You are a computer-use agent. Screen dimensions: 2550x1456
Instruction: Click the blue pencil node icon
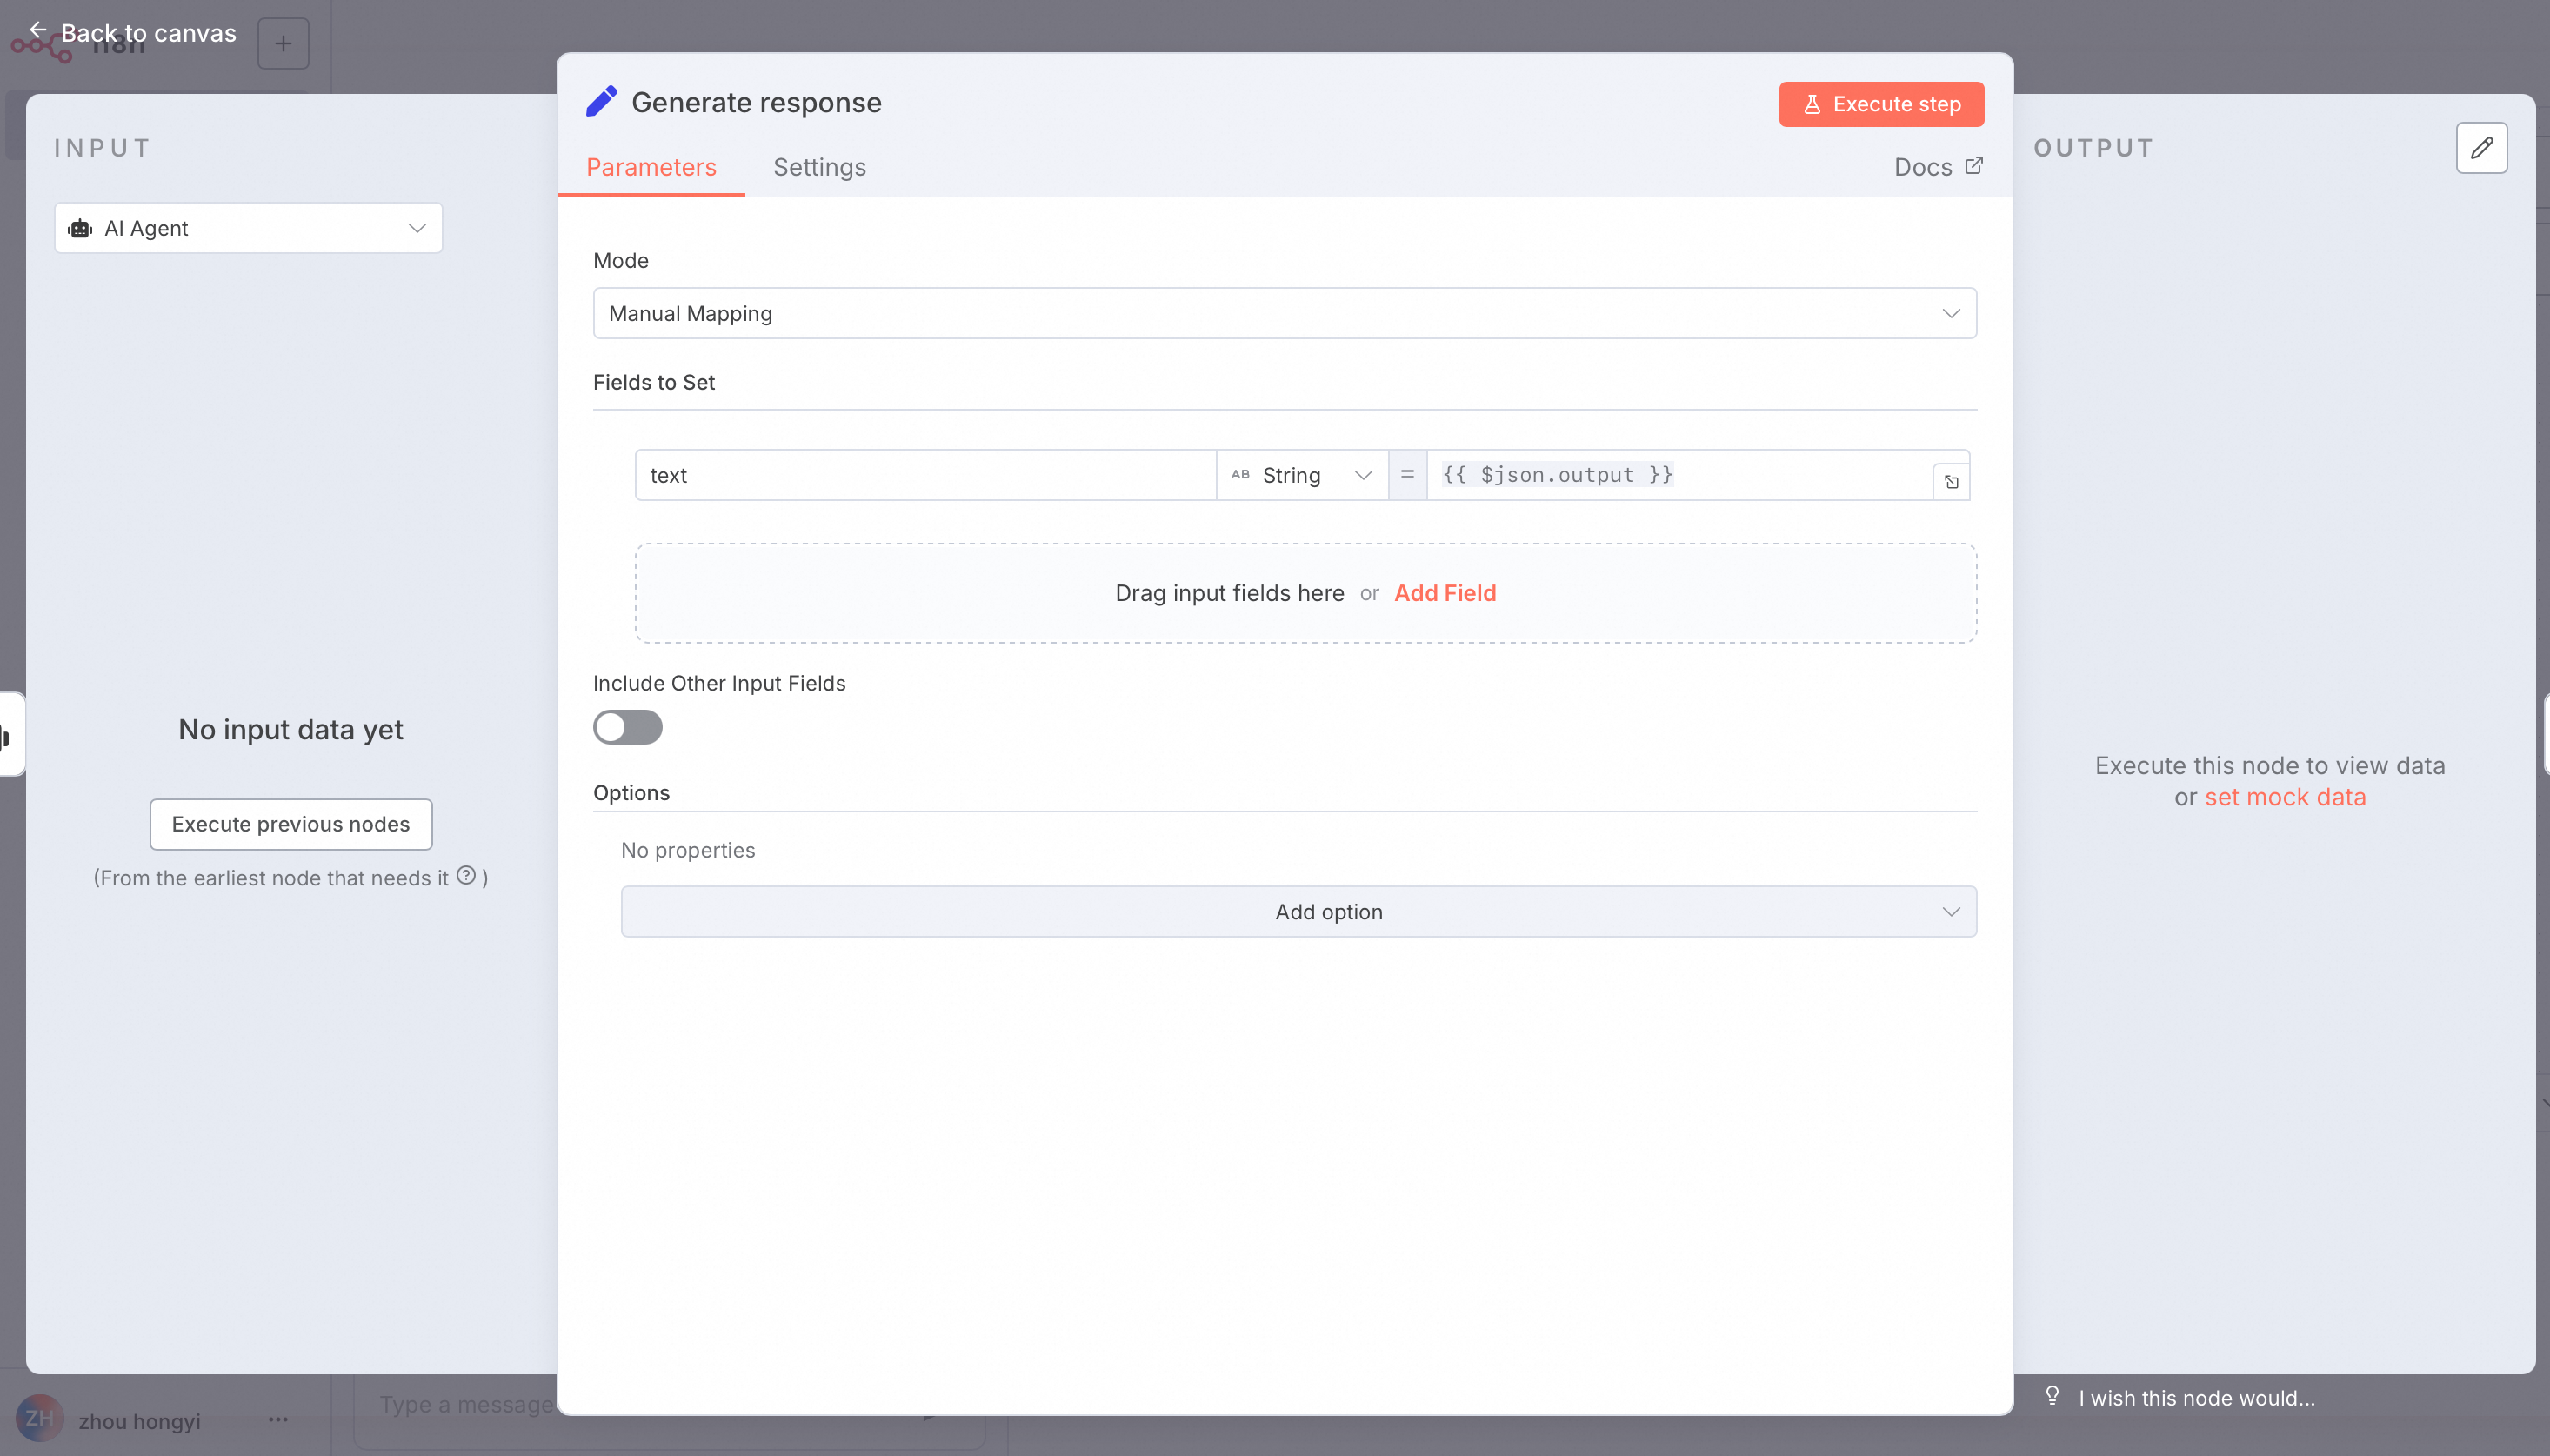pos(601,102)
